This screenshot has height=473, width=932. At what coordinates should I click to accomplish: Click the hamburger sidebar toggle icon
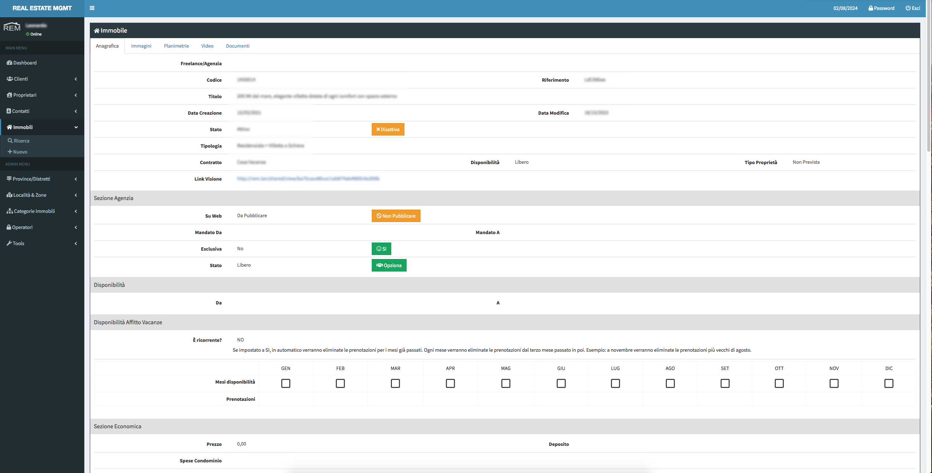coord(92,8)
